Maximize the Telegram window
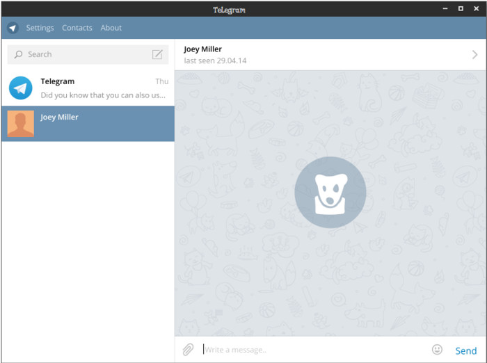This screenshot has width=487, height=363. coord(461,9)
